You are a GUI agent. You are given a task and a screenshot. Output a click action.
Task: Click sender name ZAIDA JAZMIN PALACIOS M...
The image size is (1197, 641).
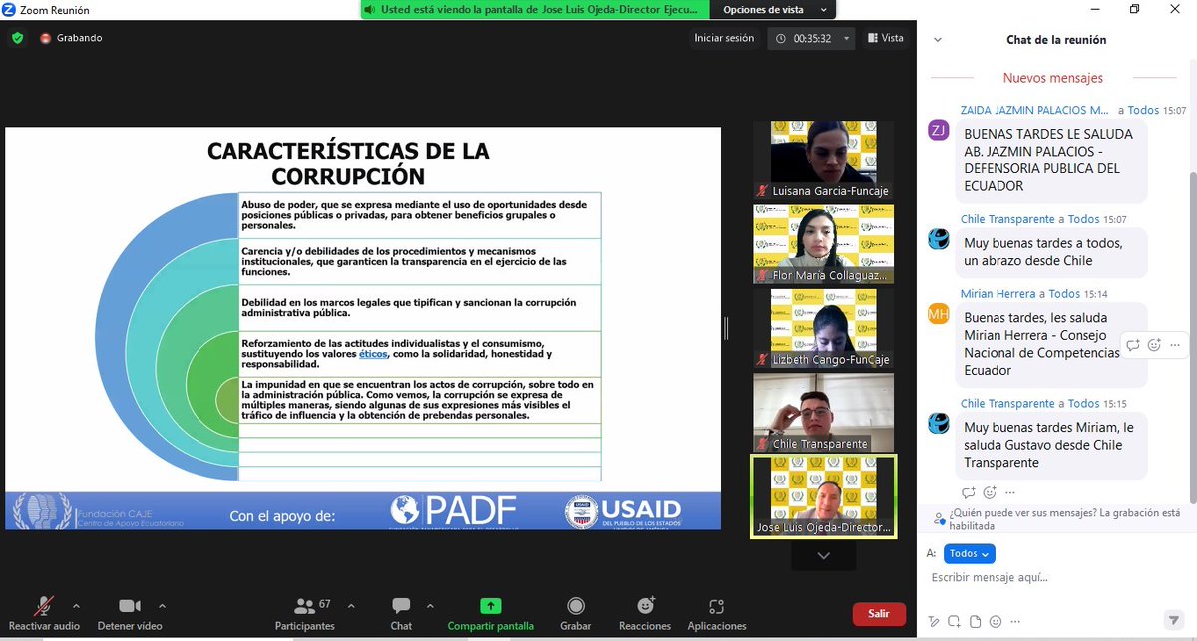coord(1034,110)
